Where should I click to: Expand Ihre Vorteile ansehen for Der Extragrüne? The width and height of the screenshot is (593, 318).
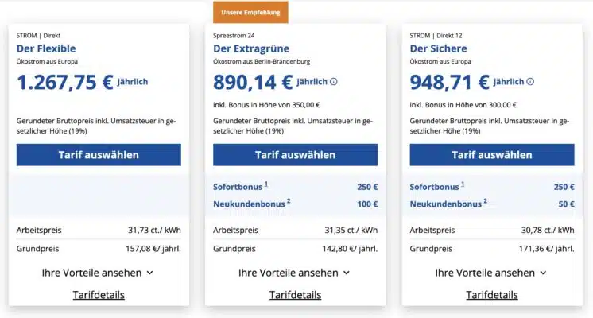point(294,273)
